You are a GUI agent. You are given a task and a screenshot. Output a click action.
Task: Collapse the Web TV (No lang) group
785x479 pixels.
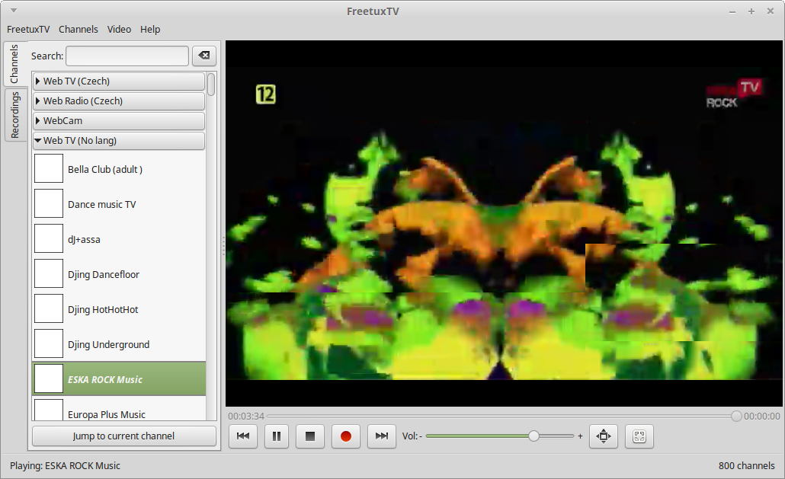point(119,140)
